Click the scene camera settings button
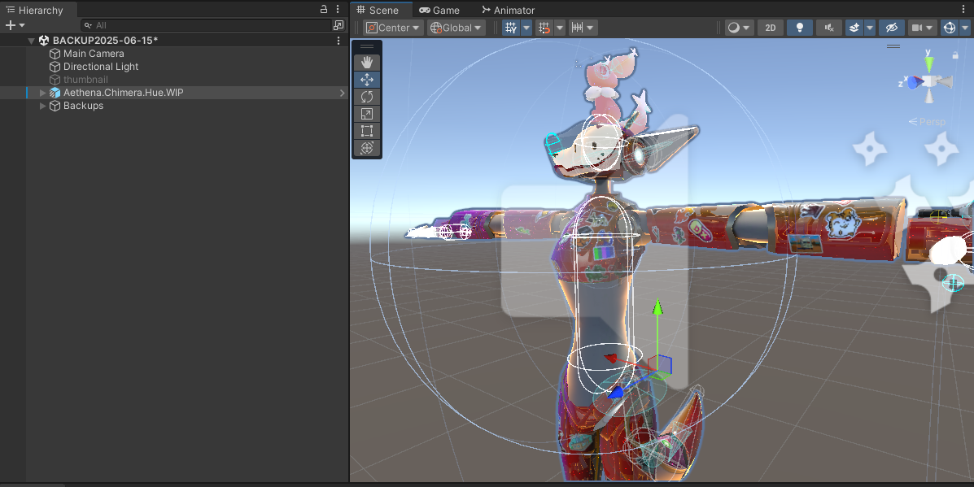974x487 pixels. click(920, 27)
